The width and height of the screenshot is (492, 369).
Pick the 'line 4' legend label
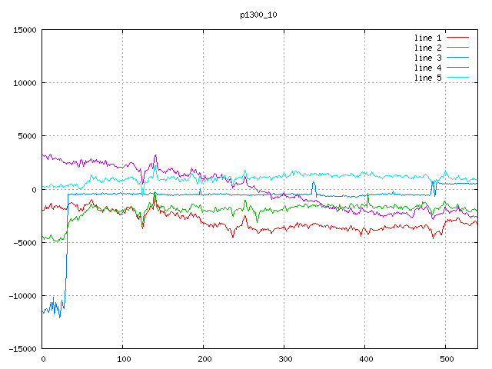(x=427, y=68)
